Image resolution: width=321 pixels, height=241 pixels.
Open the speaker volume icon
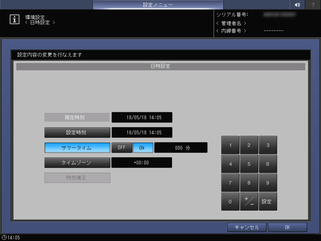pos(297,4)
